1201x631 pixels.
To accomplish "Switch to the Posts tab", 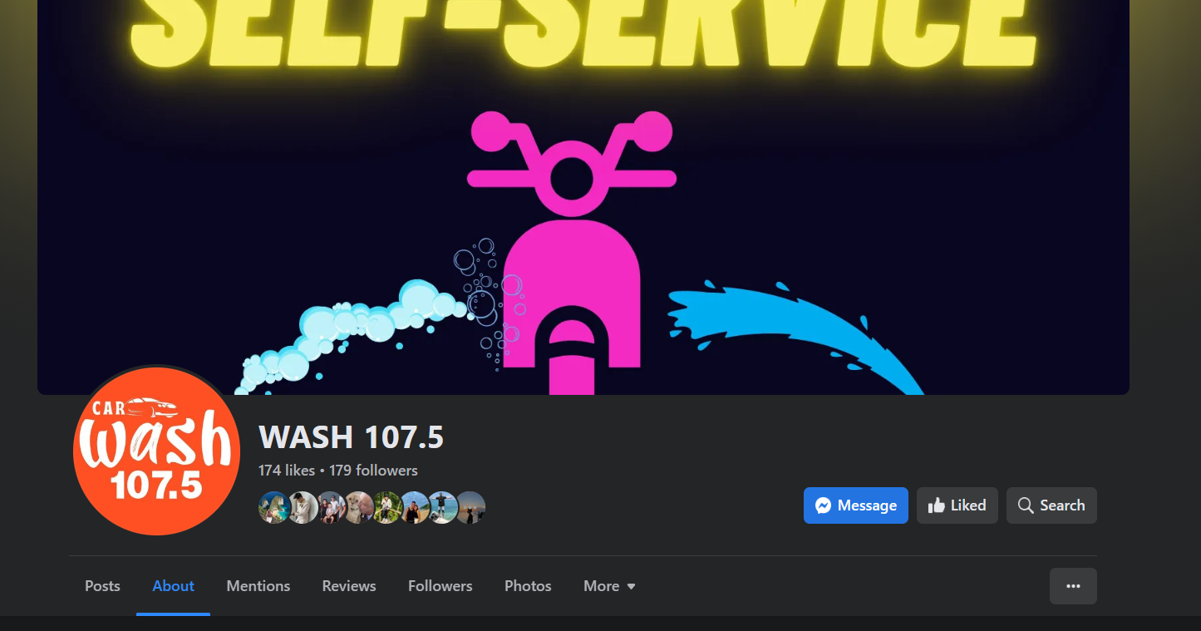I will pos(102,586).
